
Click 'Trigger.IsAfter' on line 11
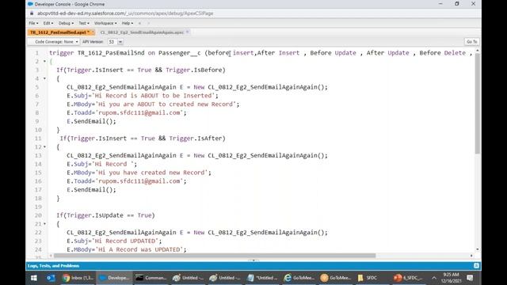click(x=196, y=139)
